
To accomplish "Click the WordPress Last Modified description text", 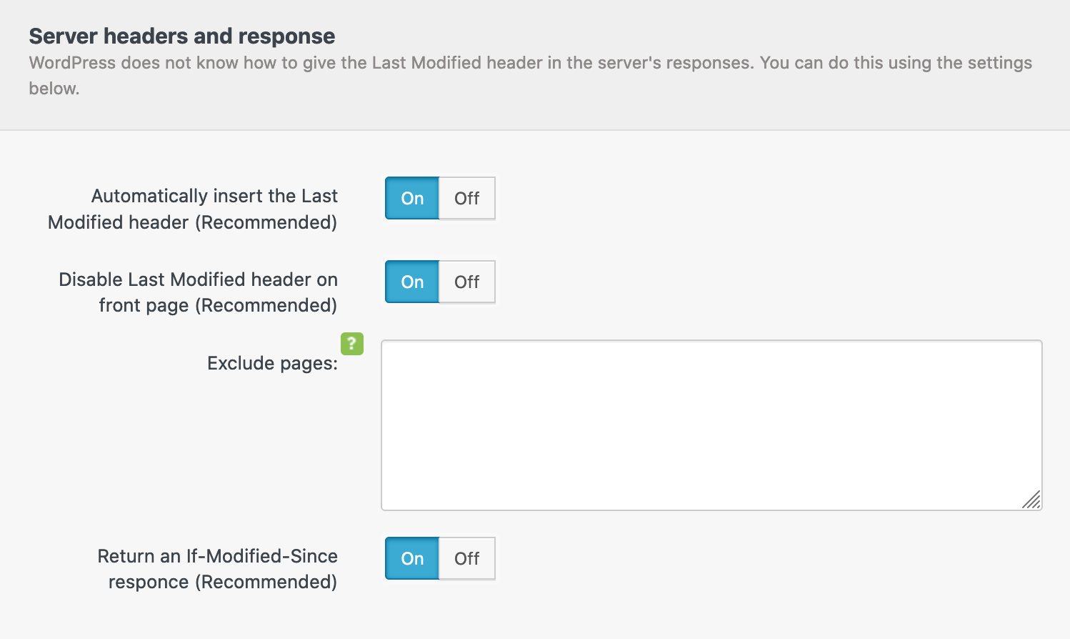I will 530,63.
